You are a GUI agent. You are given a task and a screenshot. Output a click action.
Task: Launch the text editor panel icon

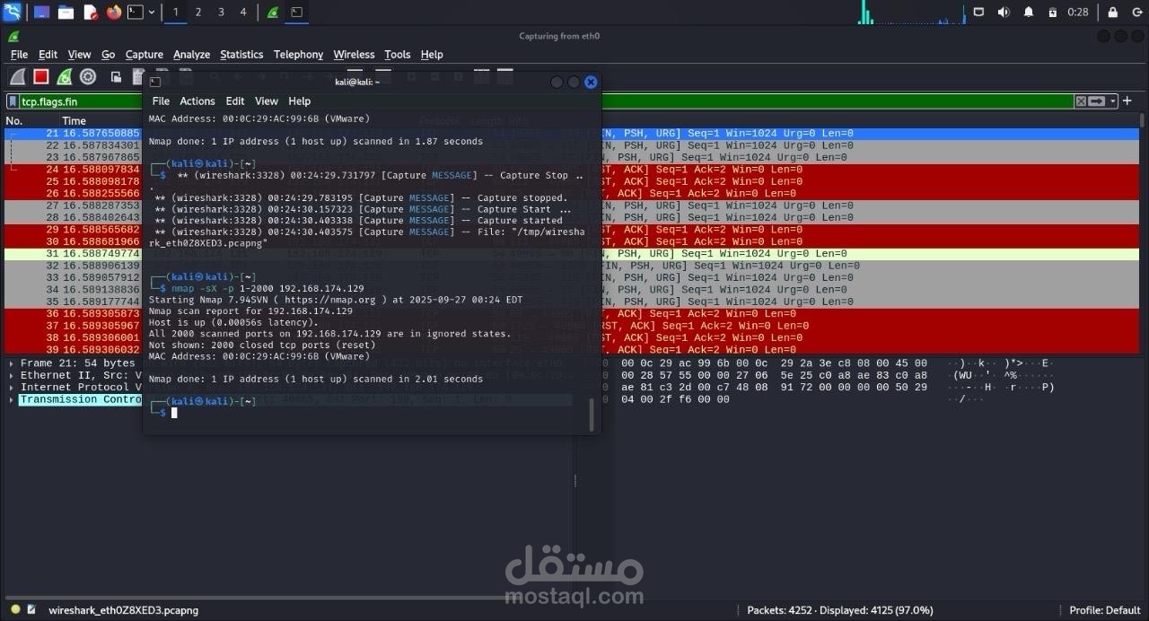click(90, 12)
